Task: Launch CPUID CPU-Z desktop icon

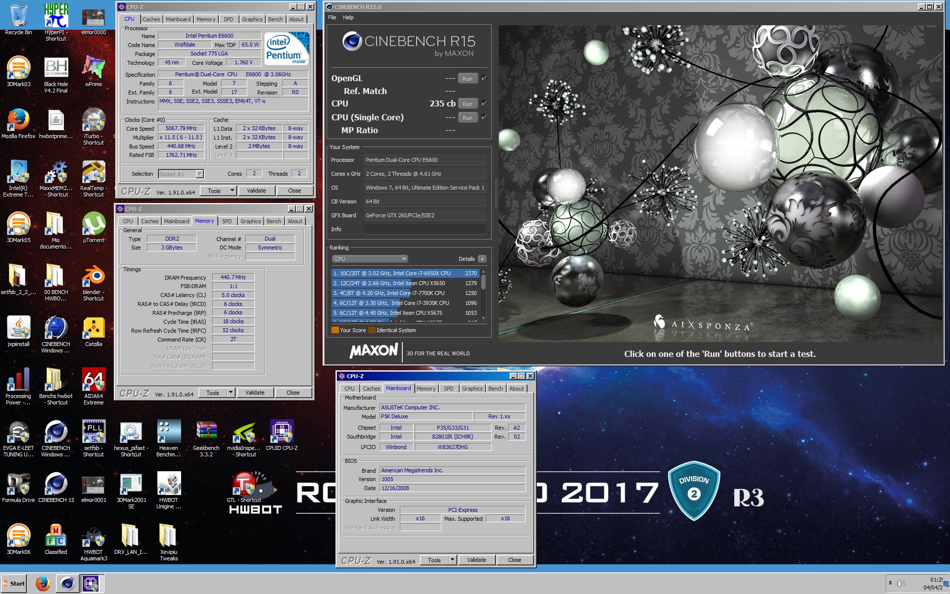Action: (x=282, y=436)
